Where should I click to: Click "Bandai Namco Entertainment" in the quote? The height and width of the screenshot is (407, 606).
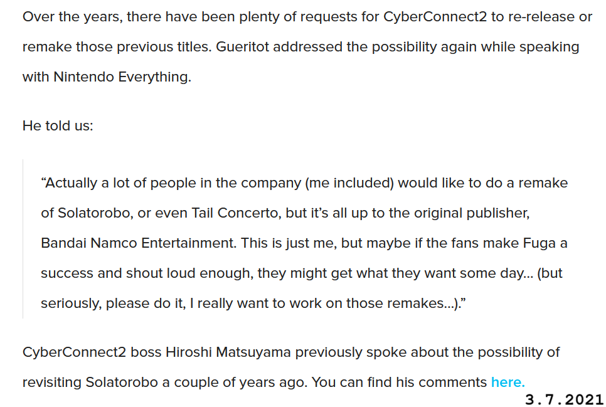[x=138, y=243]
